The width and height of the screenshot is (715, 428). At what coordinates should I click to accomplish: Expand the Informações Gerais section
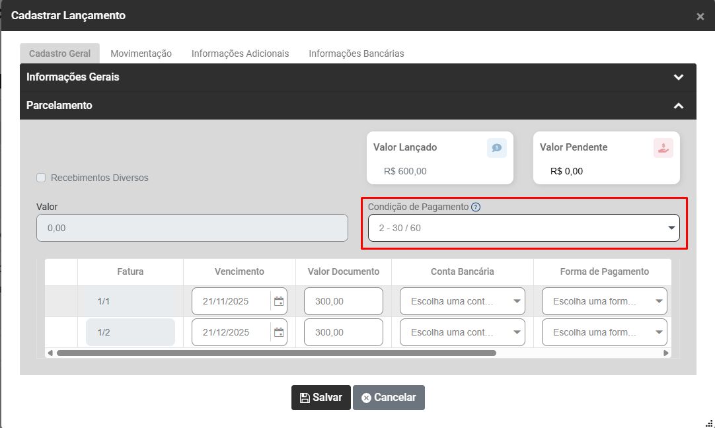pyautogui.click(x=358, y=77)
